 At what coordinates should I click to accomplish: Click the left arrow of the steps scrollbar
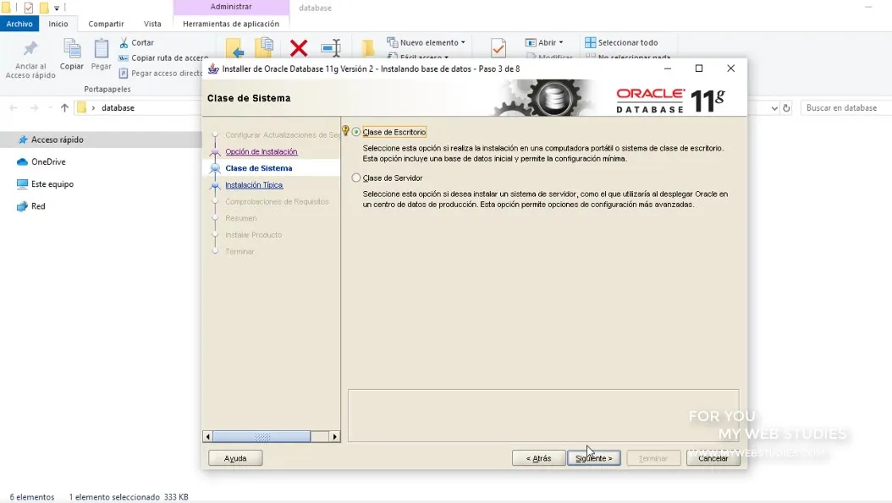pos(207,436)
